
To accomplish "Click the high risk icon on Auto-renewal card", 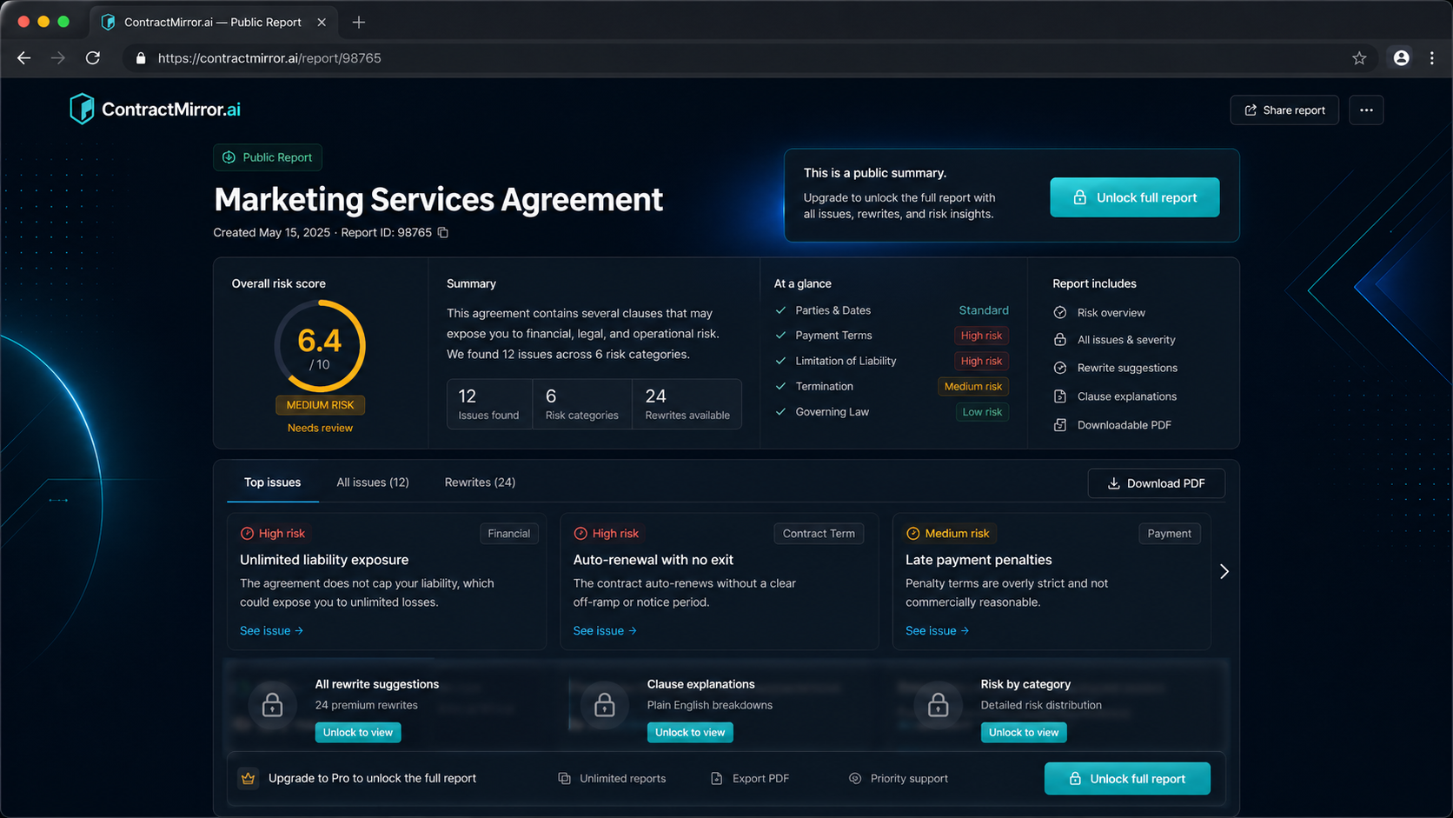I will (x=581, y=534).
